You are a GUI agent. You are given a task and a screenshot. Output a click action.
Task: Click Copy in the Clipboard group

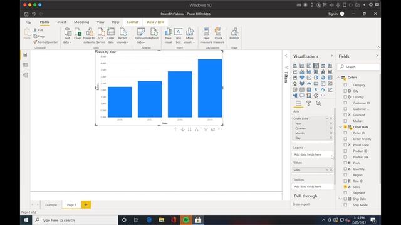point(39,36)
